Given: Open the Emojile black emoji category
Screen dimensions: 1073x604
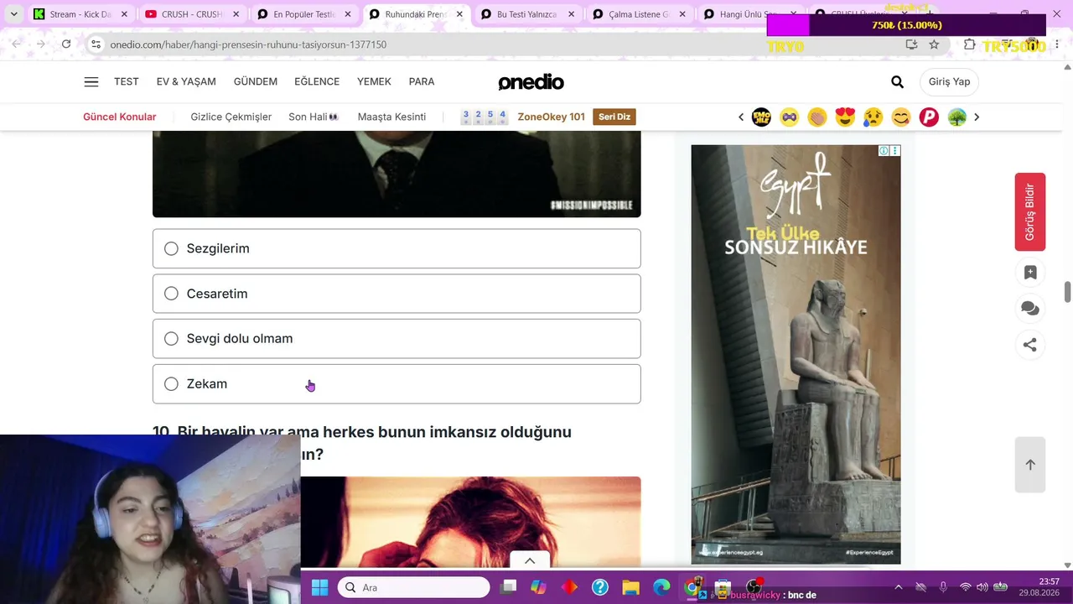Looking at the screenshot, I should point(761,117).
